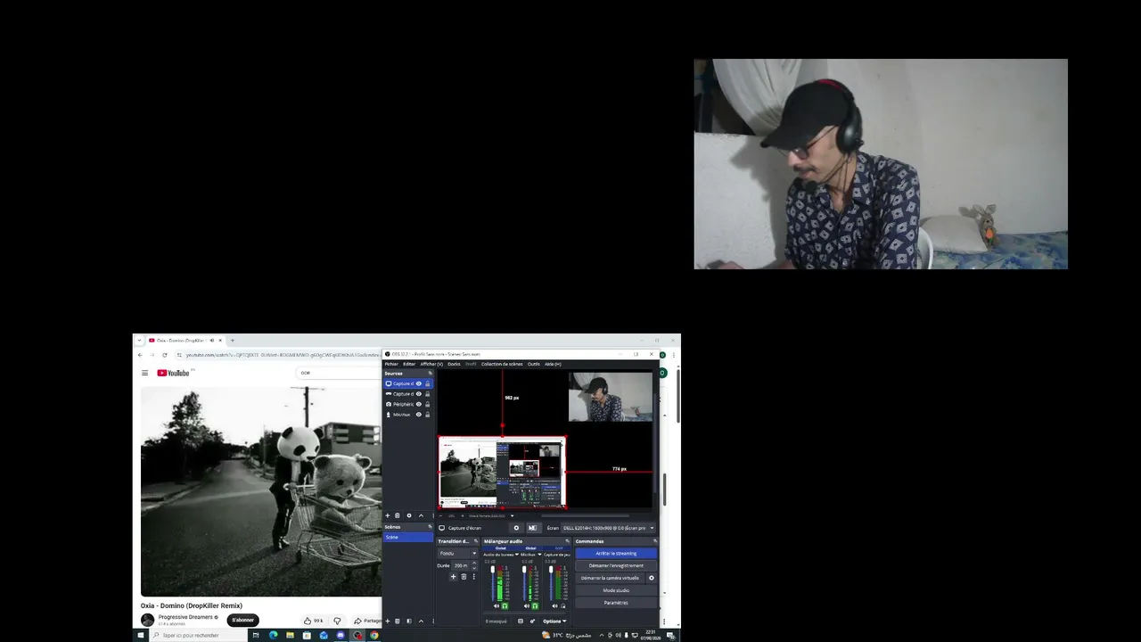This screenshot has height=642, width=1141.
Task: Click the YouTube logo in Chrome
Action: tap(173, 373)
